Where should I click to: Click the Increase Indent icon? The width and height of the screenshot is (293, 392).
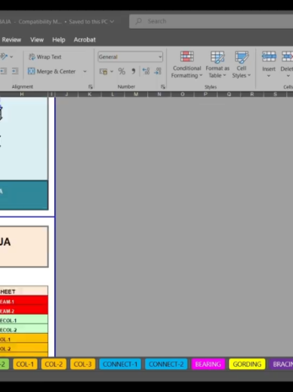tap(15, 71)
